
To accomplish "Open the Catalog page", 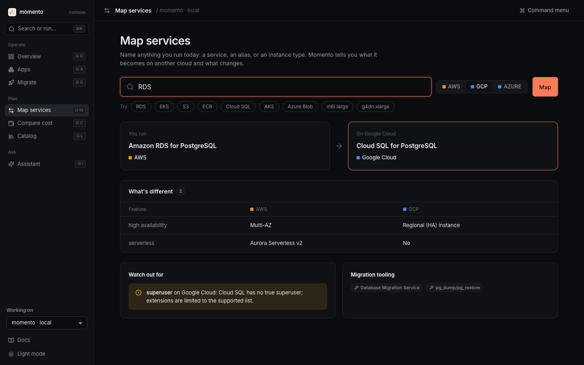I will 47,136.
